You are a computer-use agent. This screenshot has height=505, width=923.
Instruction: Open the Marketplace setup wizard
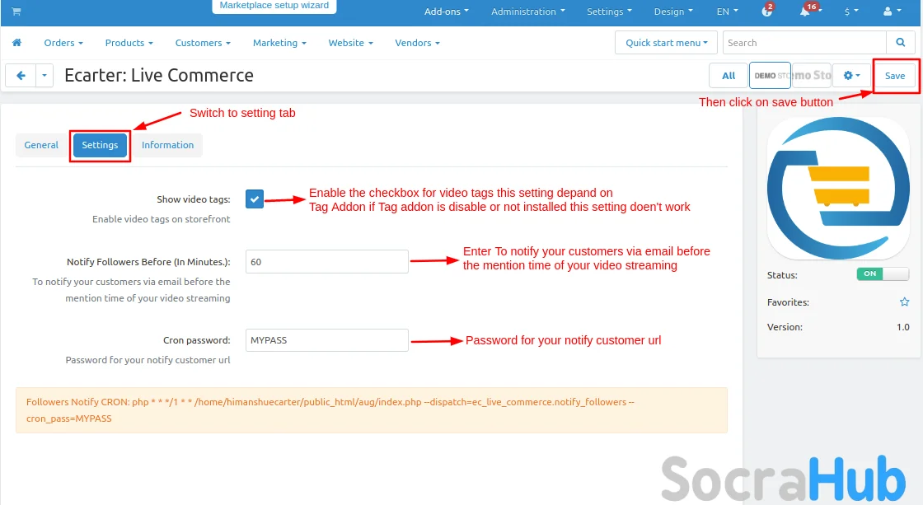[x=274, y=5]
